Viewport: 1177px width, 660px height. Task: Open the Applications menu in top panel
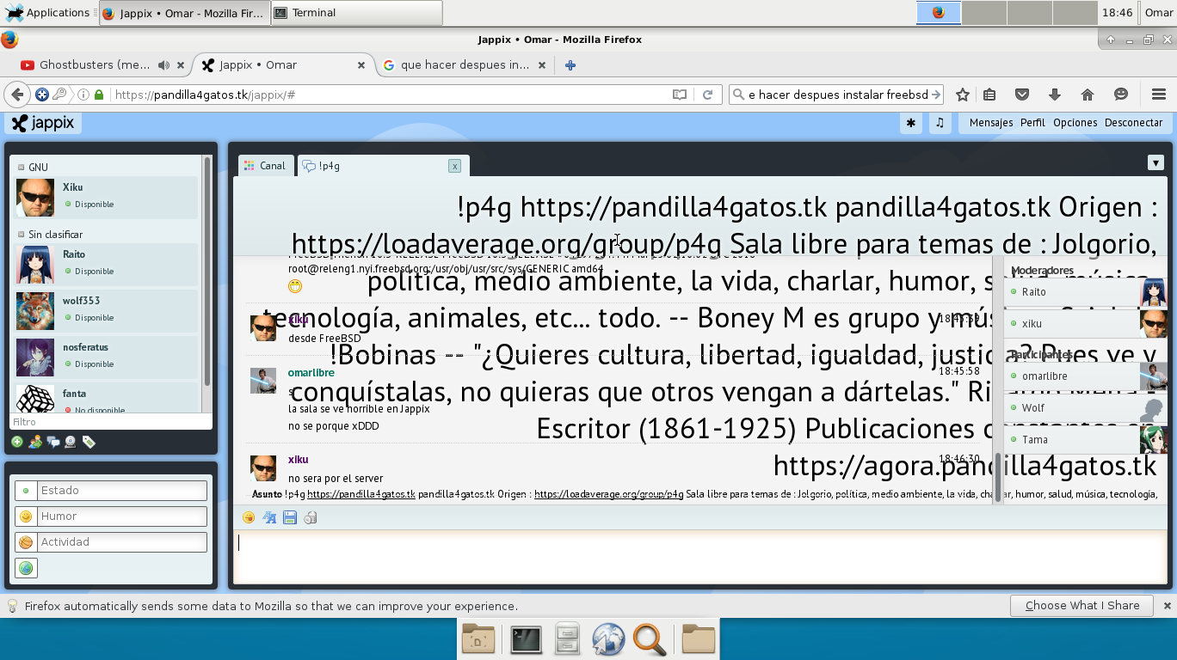46,13
